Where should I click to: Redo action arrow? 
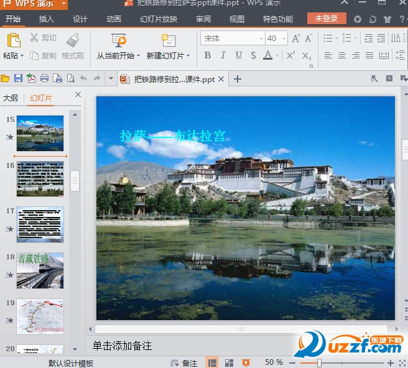(97, 78)
